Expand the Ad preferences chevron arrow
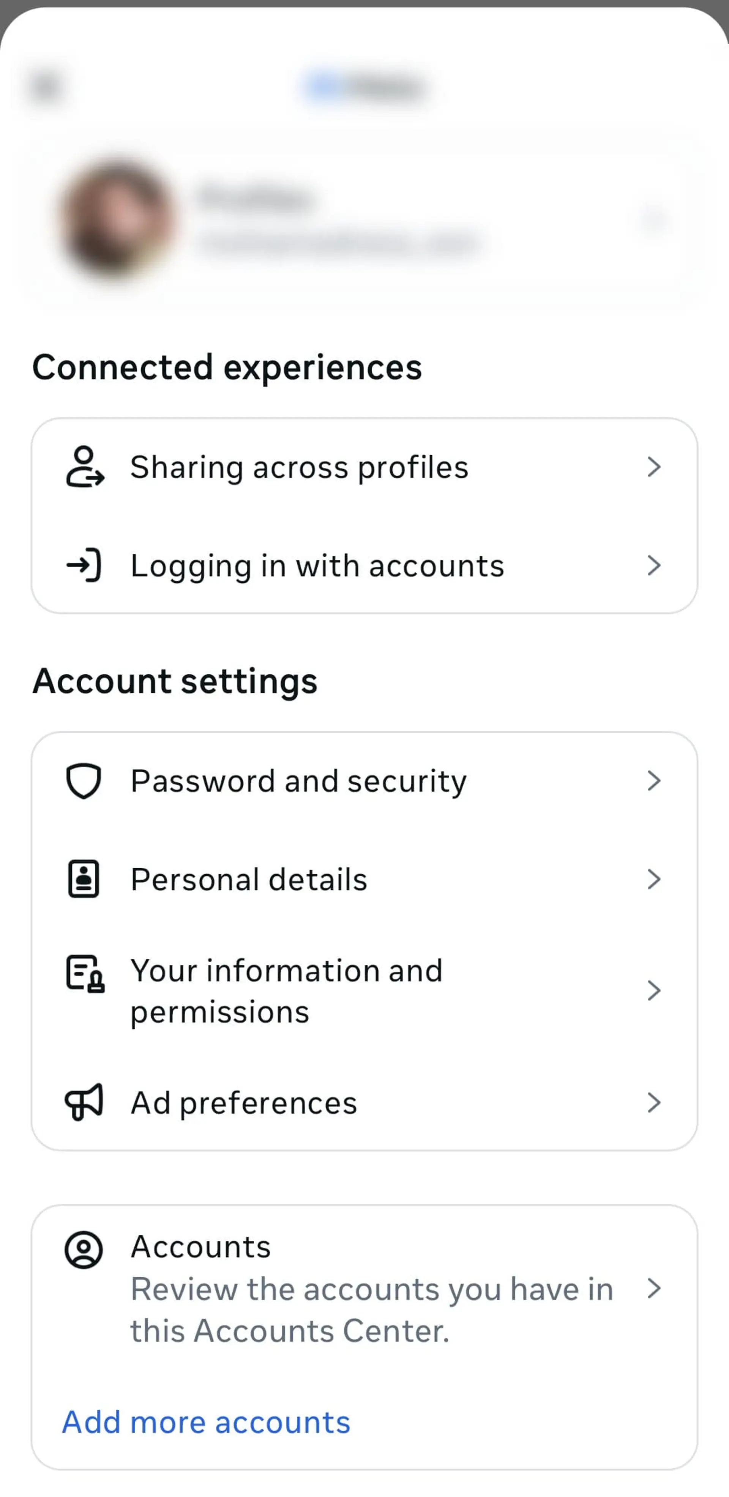The image size is (729, 1497). (654, 1103)
